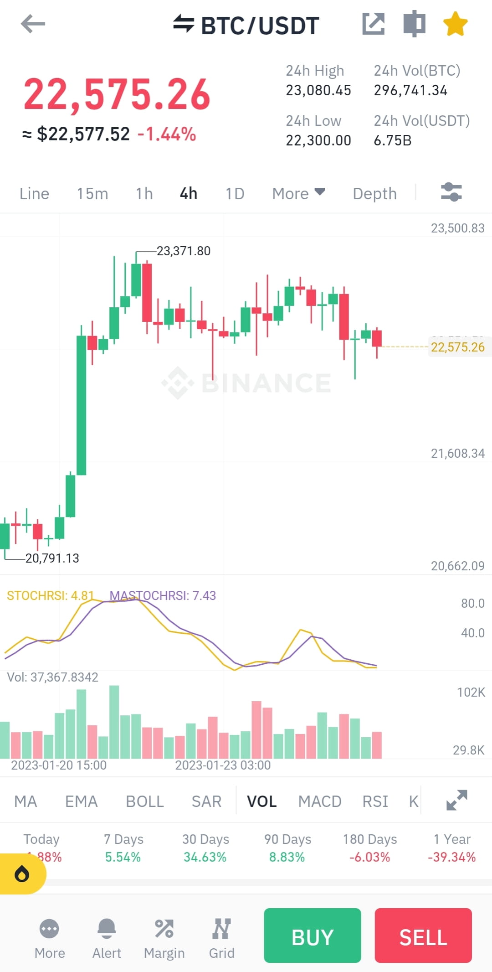
Task: Enable the MACD indicator
Action: coord(320,801)
